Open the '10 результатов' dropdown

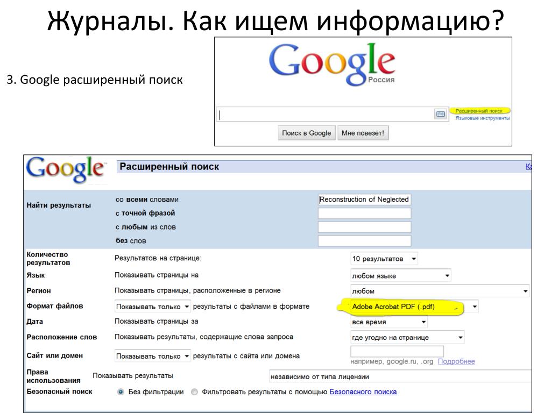coord(384,259)
